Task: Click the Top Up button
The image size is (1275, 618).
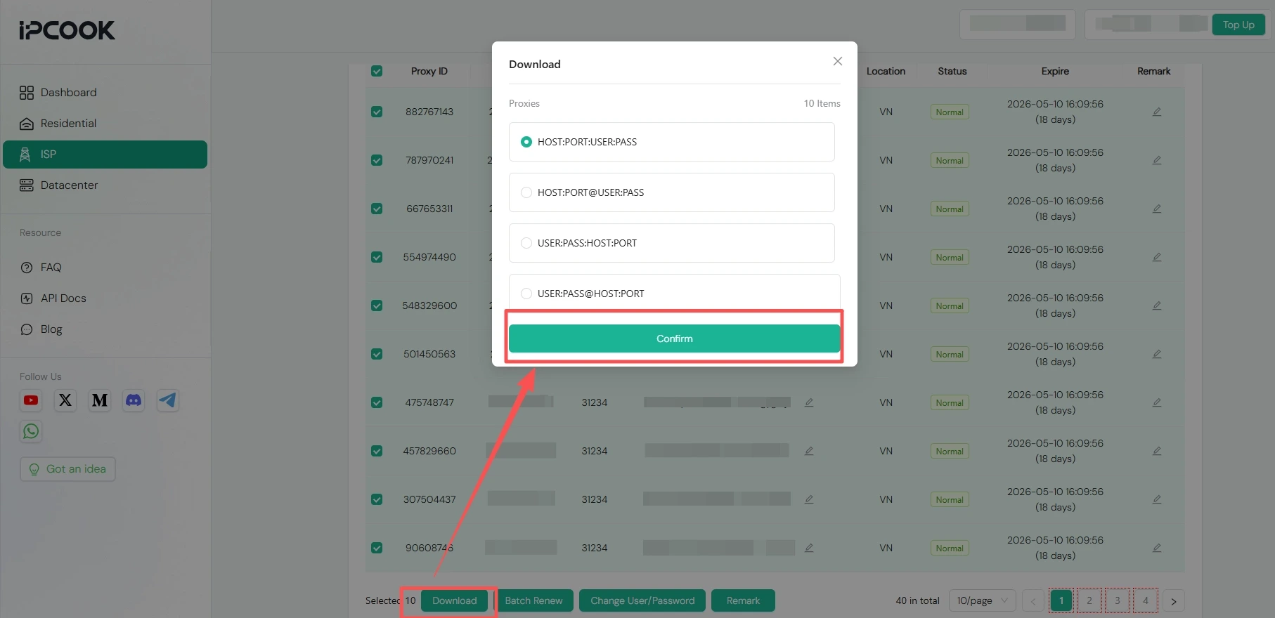Action: pos(1238,25)
